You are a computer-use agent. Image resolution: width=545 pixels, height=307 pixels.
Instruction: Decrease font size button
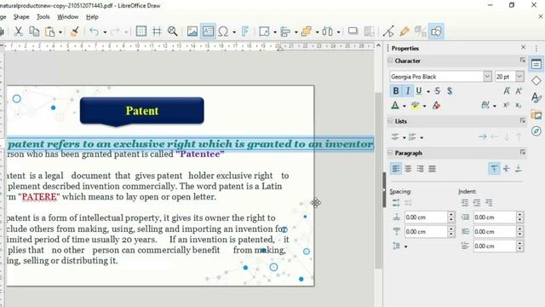[x=519, y=91]
